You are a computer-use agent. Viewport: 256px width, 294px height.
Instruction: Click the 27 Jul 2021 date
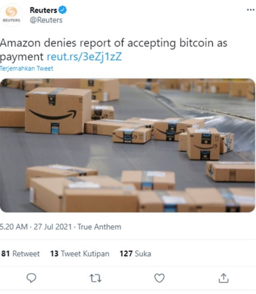point(53,227)
